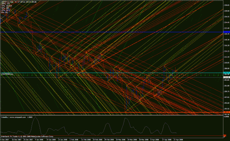The height and width of the screenshot is (141, 230).
Task: Click the 8 Apr 2008 date label
Action: [x=155, y=140]
